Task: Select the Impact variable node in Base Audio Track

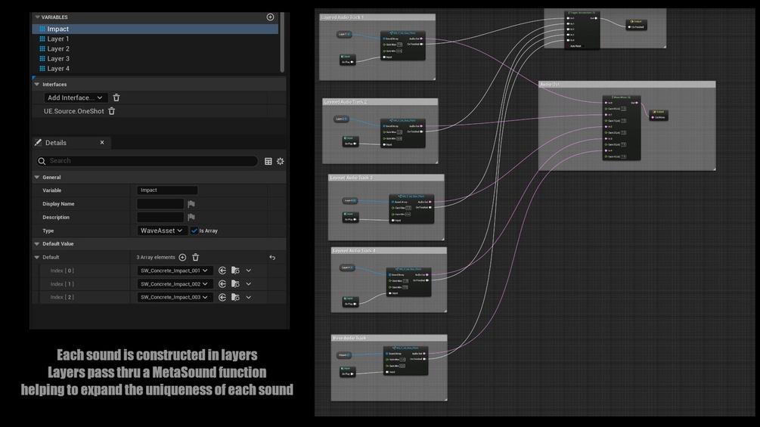Action: (343, 355)
